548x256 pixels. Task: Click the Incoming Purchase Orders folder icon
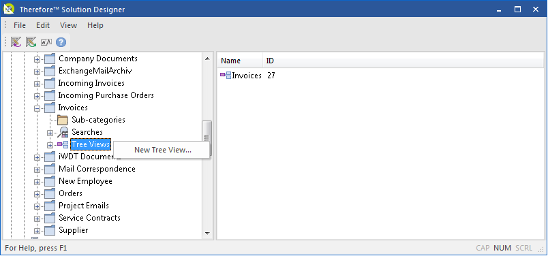(x=50, y=95)
